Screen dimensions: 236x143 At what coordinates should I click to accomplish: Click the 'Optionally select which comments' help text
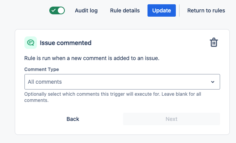pyautogui.click(x=113, y=97)
